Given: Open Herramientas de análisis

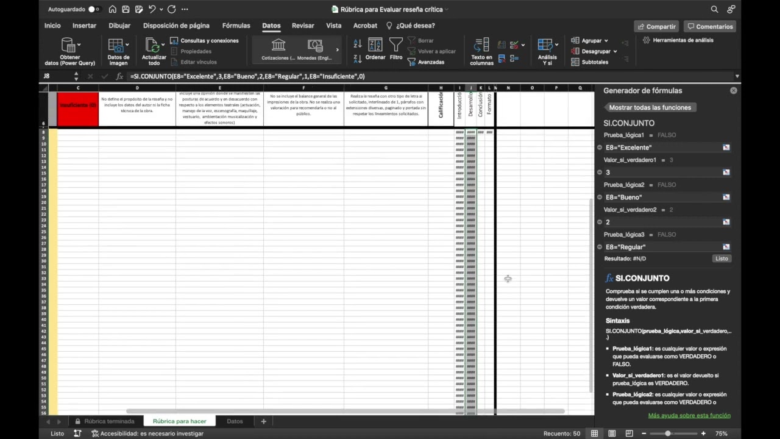Looking at the screenshot, I should coord(678,40).
